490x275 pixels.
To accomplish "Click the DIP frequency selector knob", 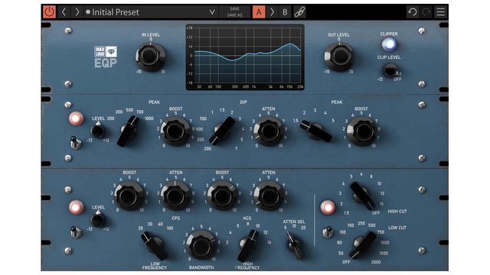I will [222, 131].
